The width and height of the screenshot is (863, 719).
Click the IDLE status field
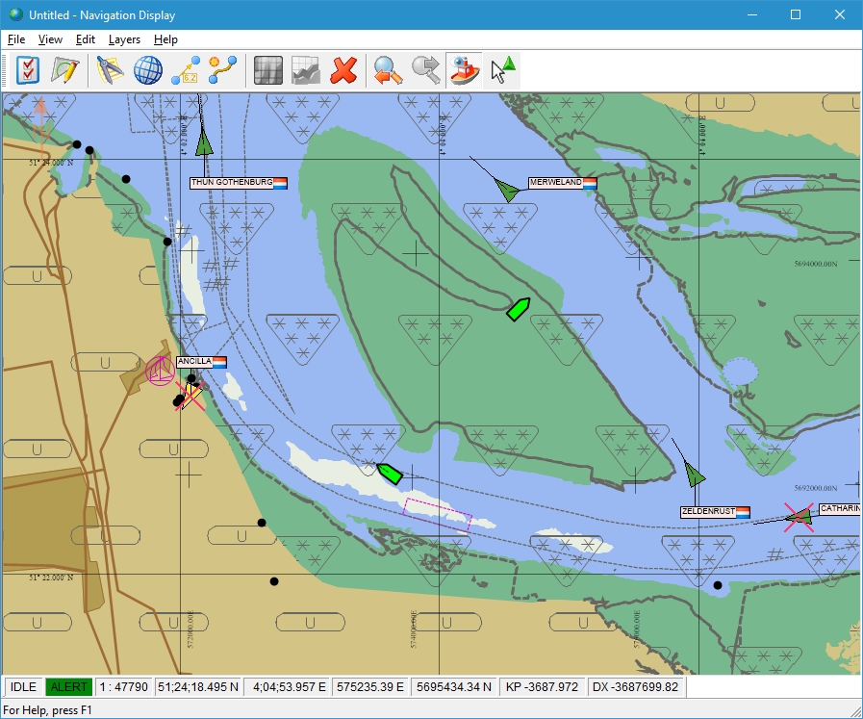(24, 687)
